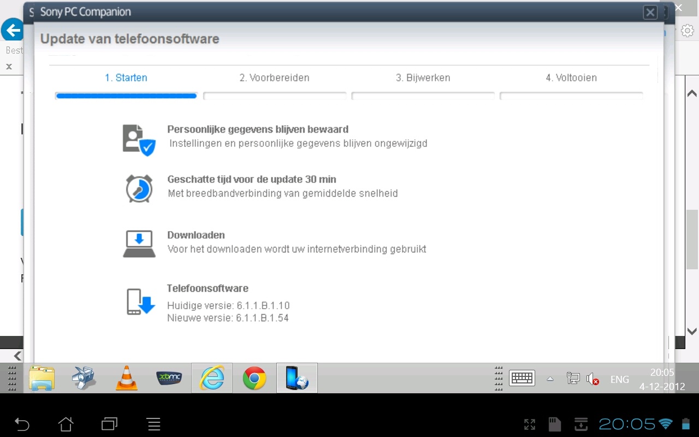Select the '2. Voorbereiden' step tab
Image resolution: width=699 pixels, height=437 pixels.
pos(274,78)
